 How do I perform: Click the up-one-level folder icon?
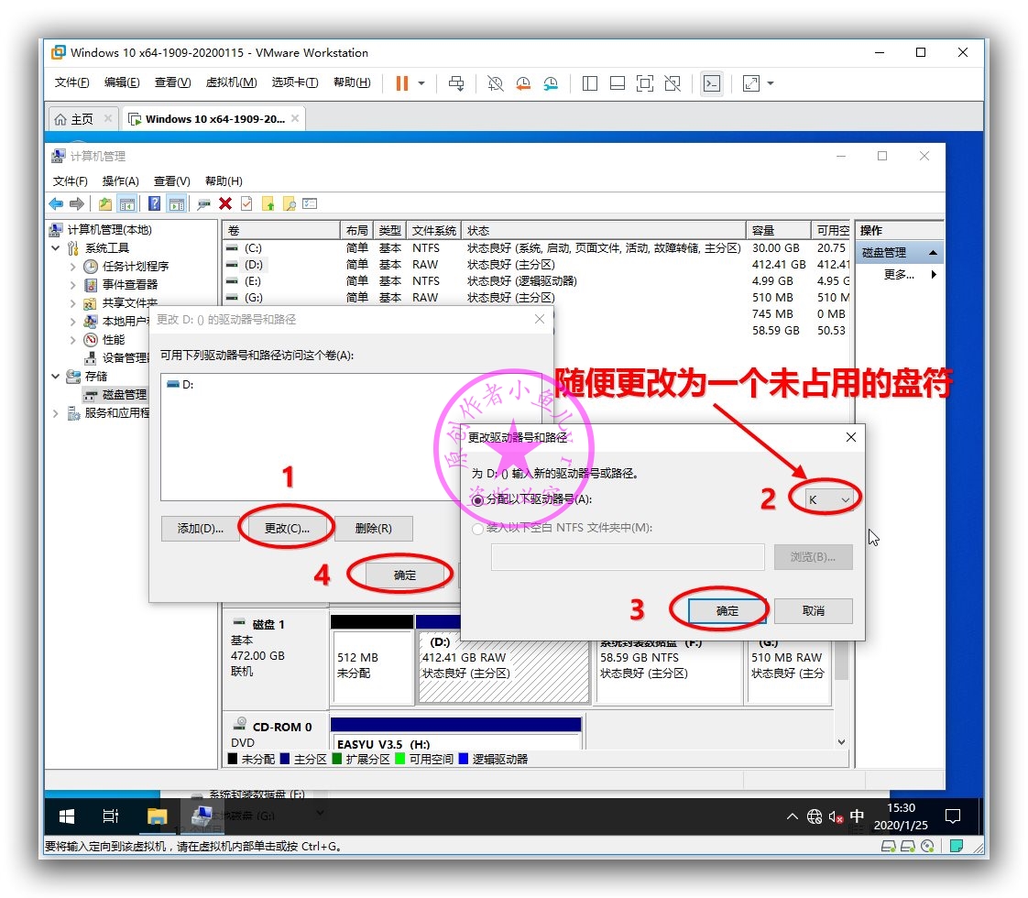point(104,203)
